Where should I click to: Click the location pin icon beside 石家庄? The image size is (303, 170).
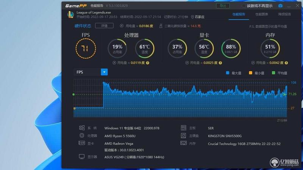(x=192, y=17)
